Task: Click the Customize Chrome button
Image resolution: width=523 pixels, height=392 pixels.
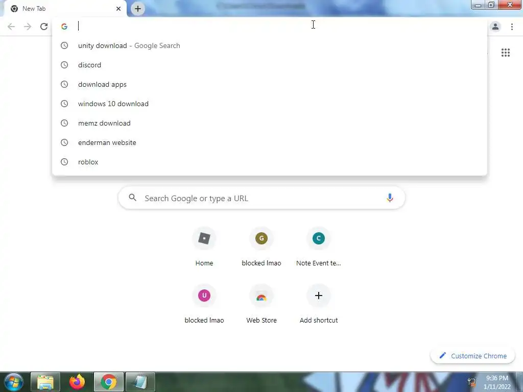Action: click(473, 356)
